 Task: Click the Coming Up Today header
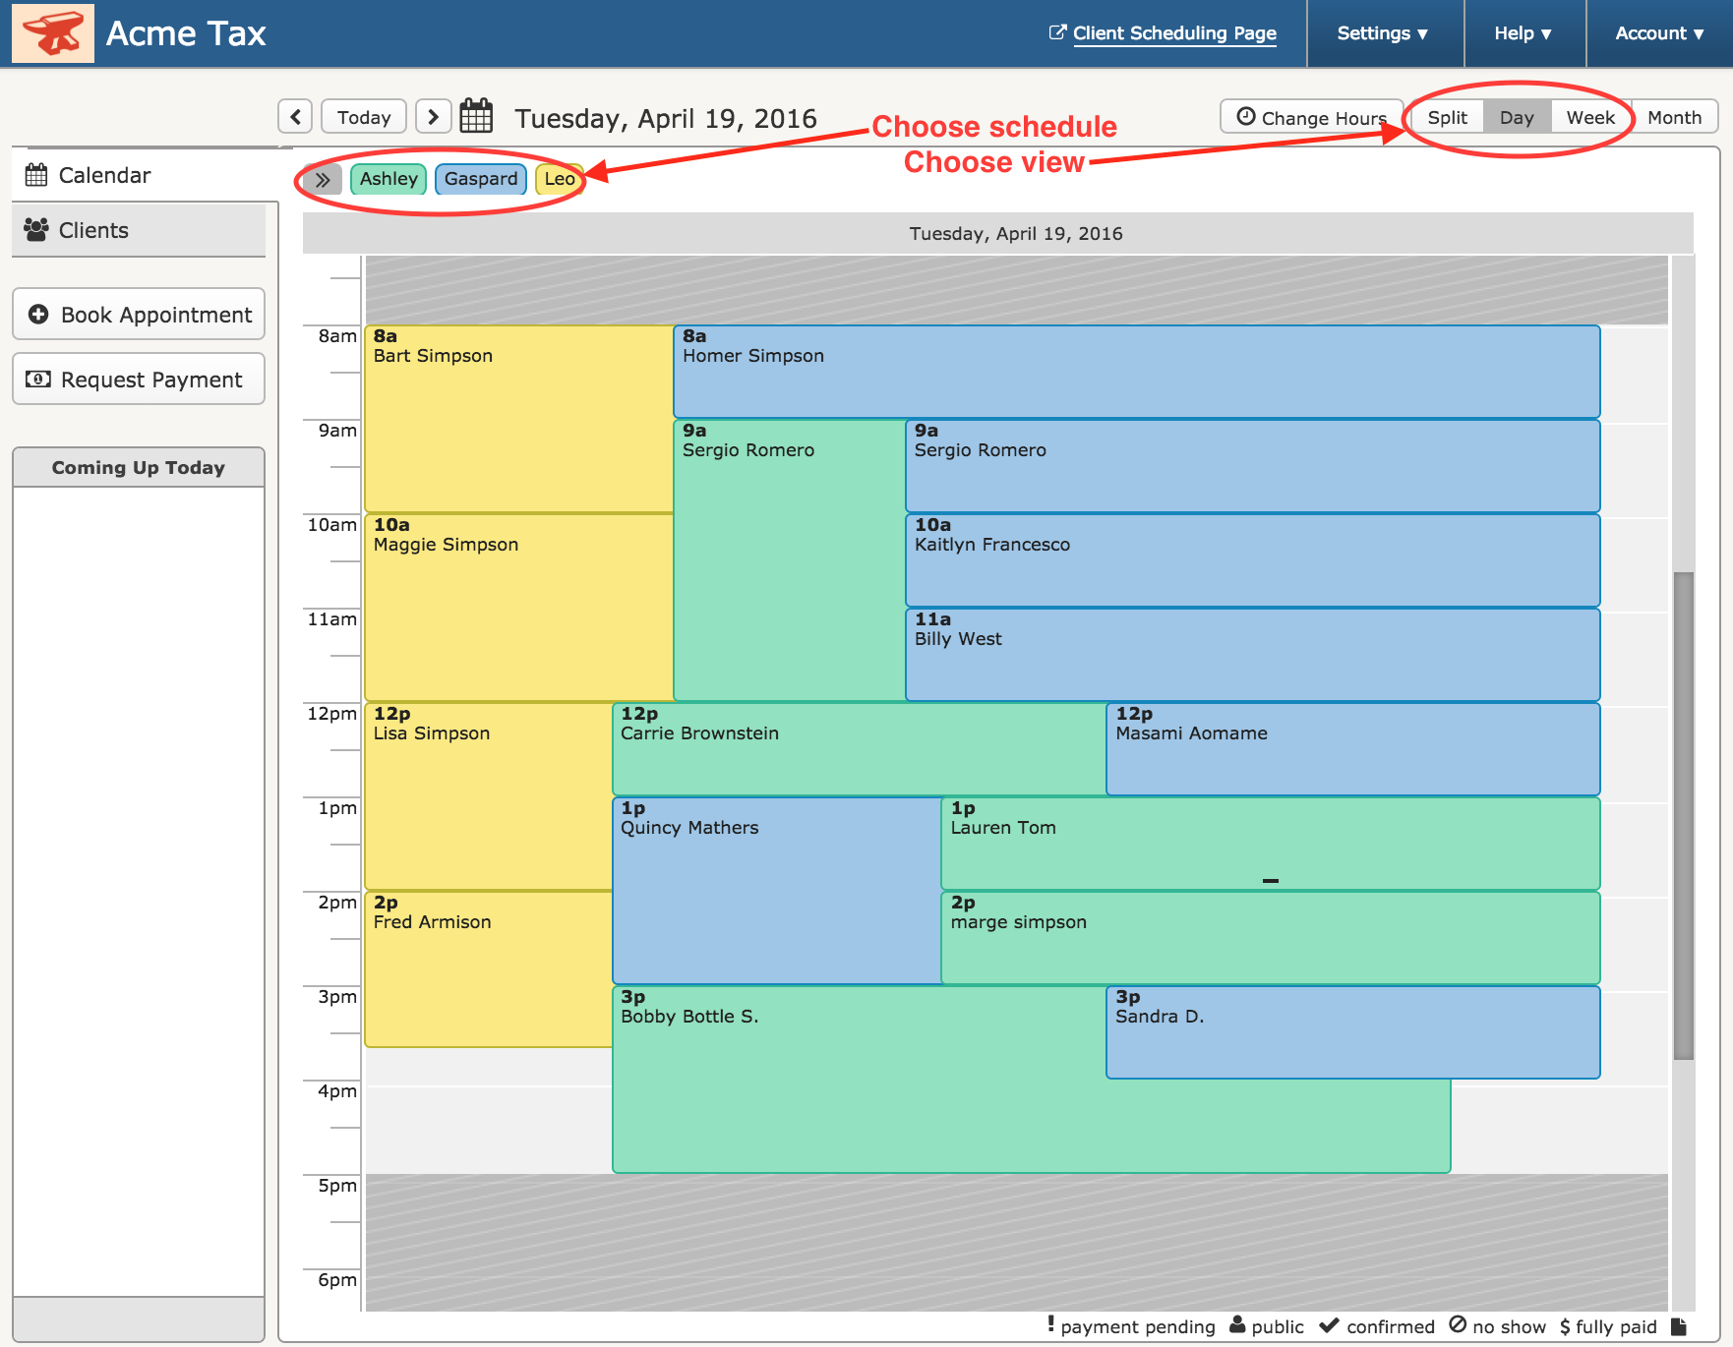[x=139, y=468]
